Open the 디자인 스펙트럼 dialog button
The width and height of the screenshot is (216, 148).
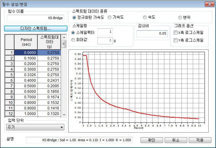[x=36, y=29]
